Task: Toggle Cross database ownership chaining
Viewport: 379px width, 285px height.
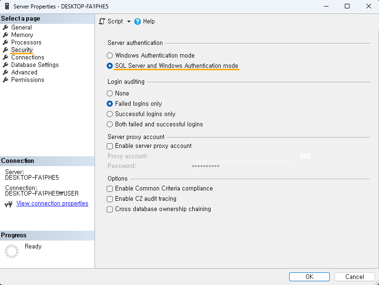Action: pyautogui.click(x=110, y=209)
